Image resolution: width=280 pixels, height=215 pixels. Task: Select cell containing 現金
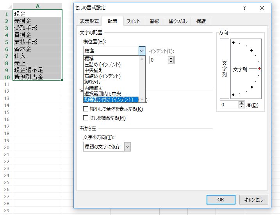[37, 14]
